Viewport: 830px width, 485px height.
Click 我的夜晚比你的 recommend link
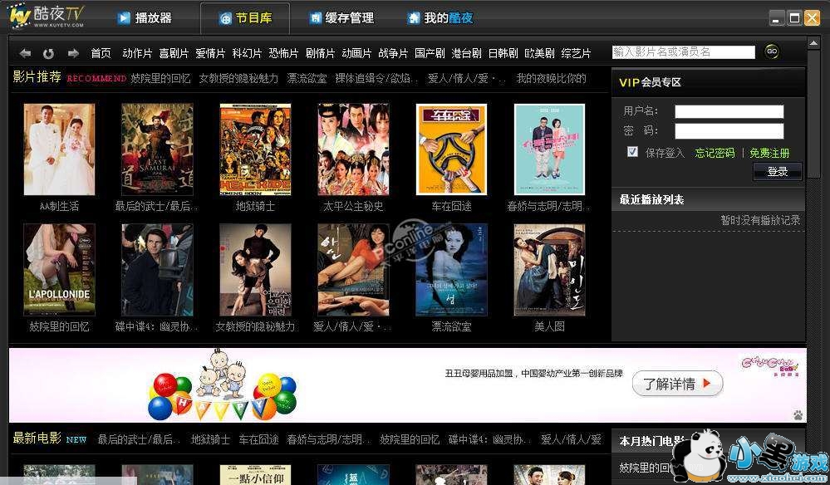pyautogui.click(x=551, y=78)
